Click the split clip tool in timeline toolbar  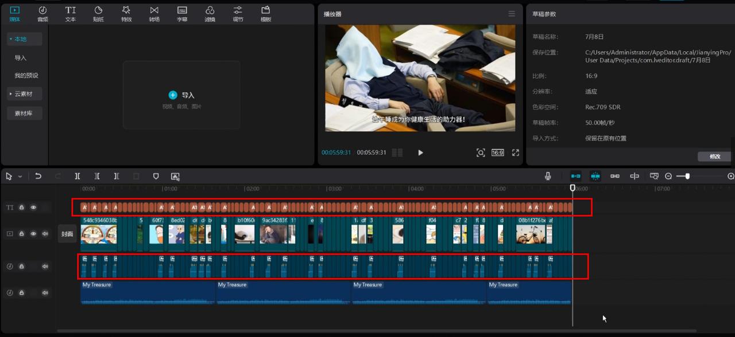tap(78, 177)
